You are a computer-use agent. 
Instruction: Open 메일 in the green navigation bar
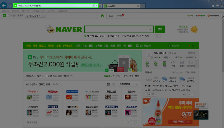(x=28, y=46)
